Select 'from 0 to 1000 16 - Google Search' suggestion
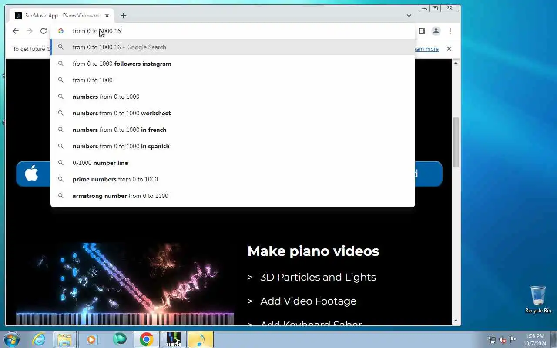 tap(233, 47)
